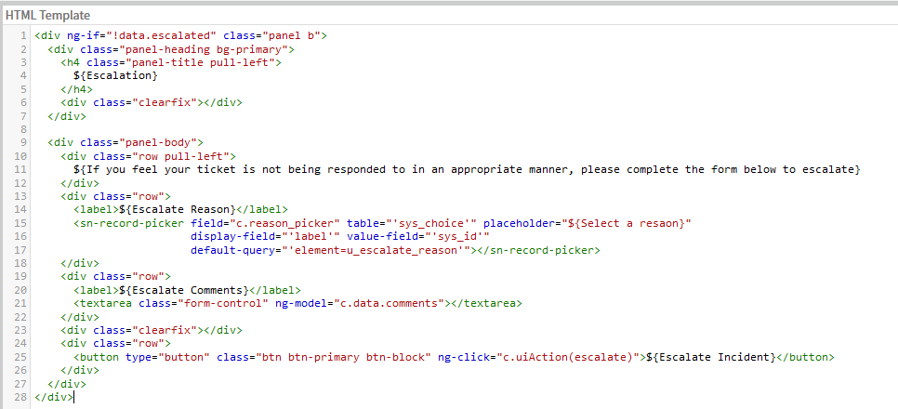The width and height of the screenshot is (898, 409).
Task: Click gutter line number 1
Action: (23, 35)
